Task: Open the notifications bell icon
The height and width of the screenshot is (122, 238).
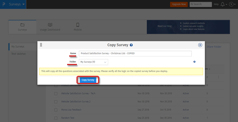Action: (x=223, y=4)
